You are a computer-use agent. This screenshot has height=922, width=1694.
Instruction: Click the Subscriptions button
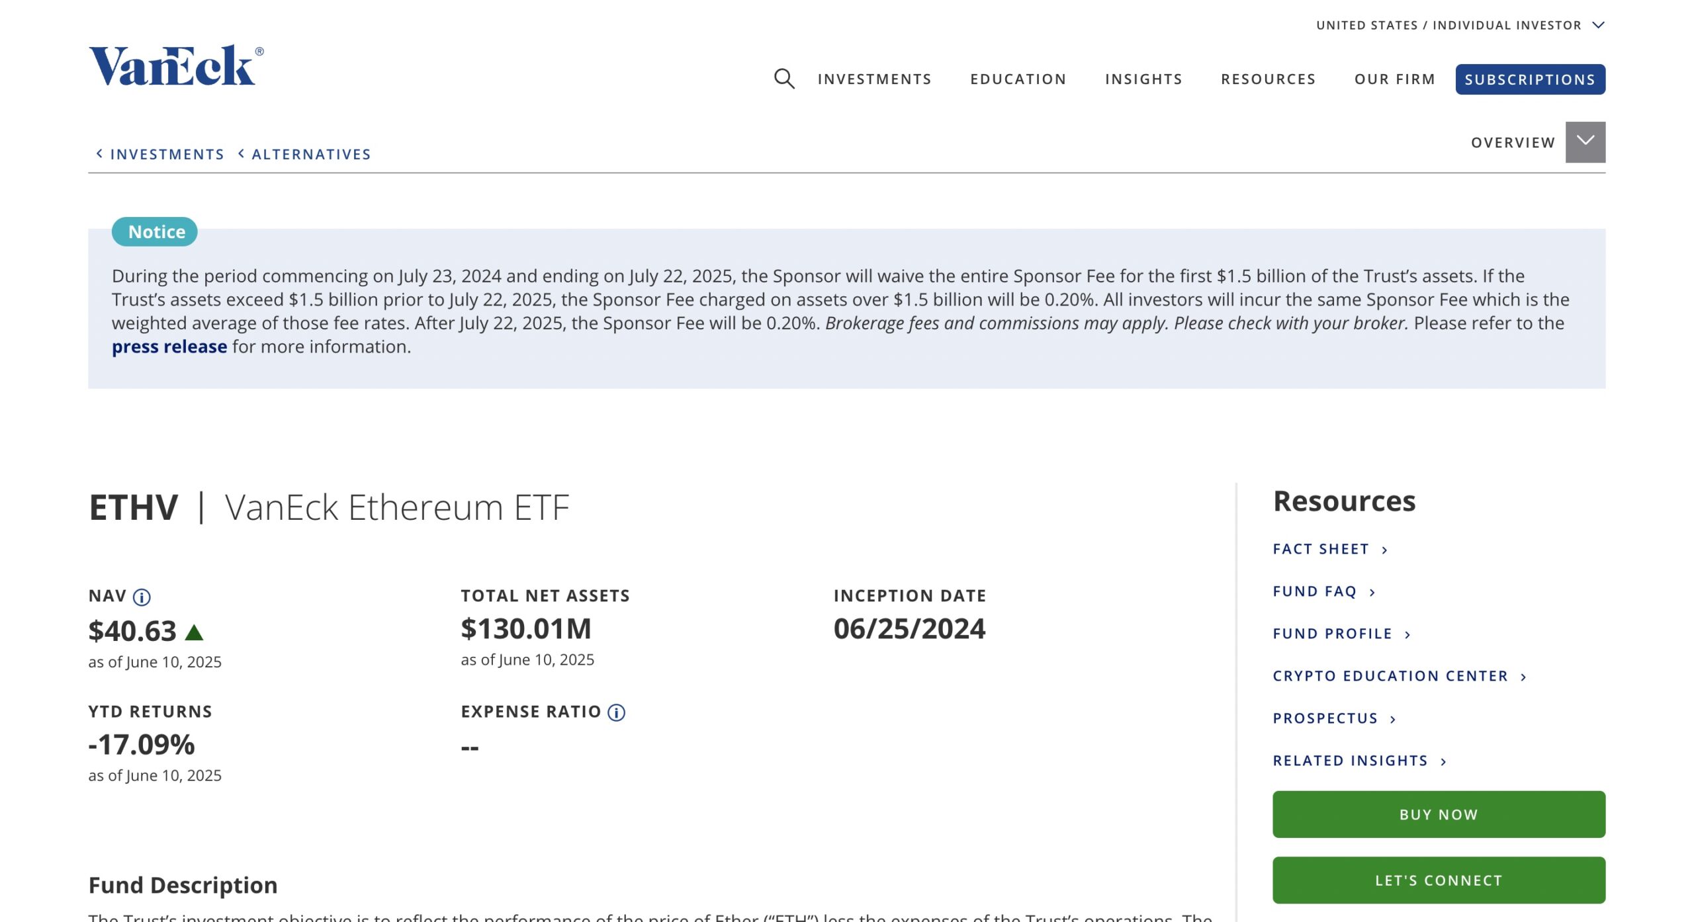tap(1530, 79)
